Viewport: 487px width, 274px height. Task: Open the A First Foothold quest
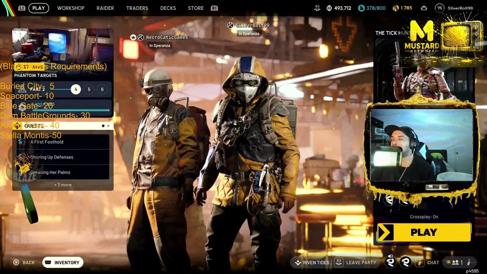coord(63,142)
